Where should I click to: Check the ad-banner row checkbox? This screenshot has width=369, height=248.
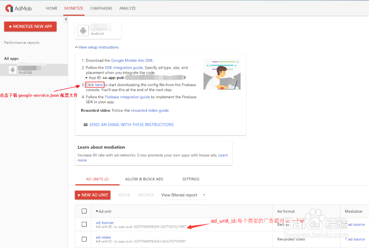(x=84, y=224)
